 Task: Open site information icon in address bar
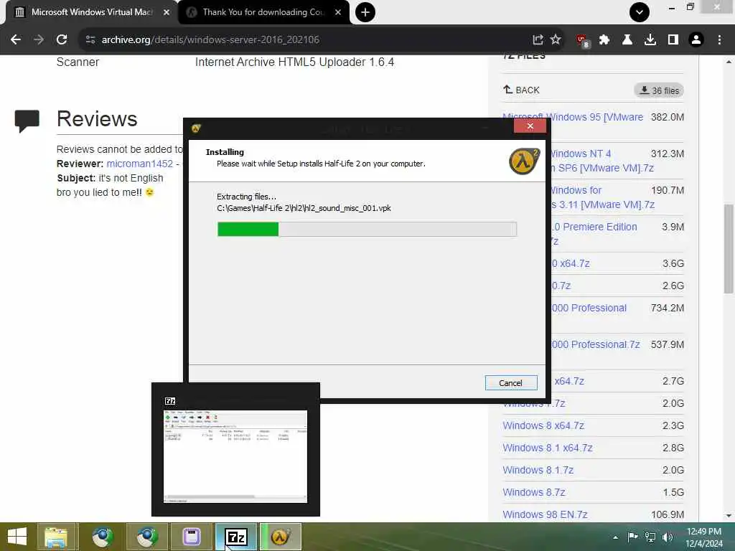90,40
